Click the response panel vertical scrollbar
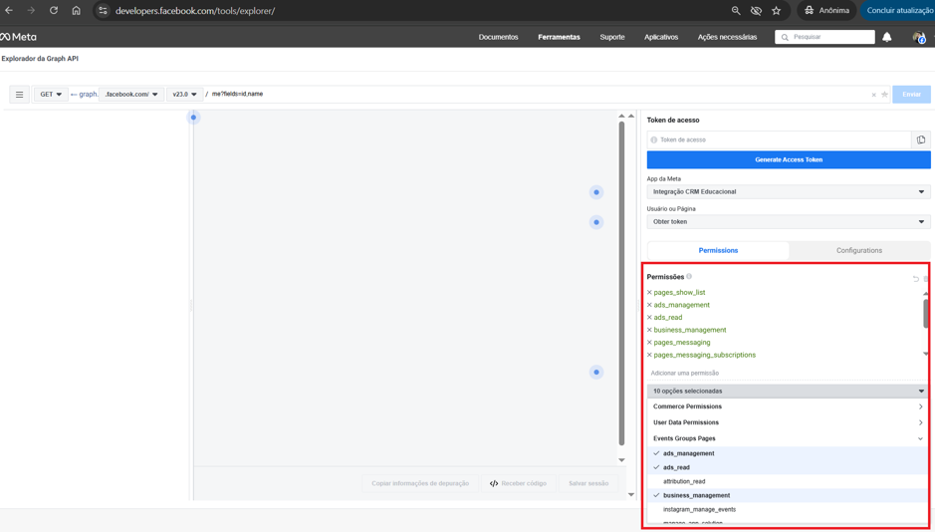 (x=621, y=283)
